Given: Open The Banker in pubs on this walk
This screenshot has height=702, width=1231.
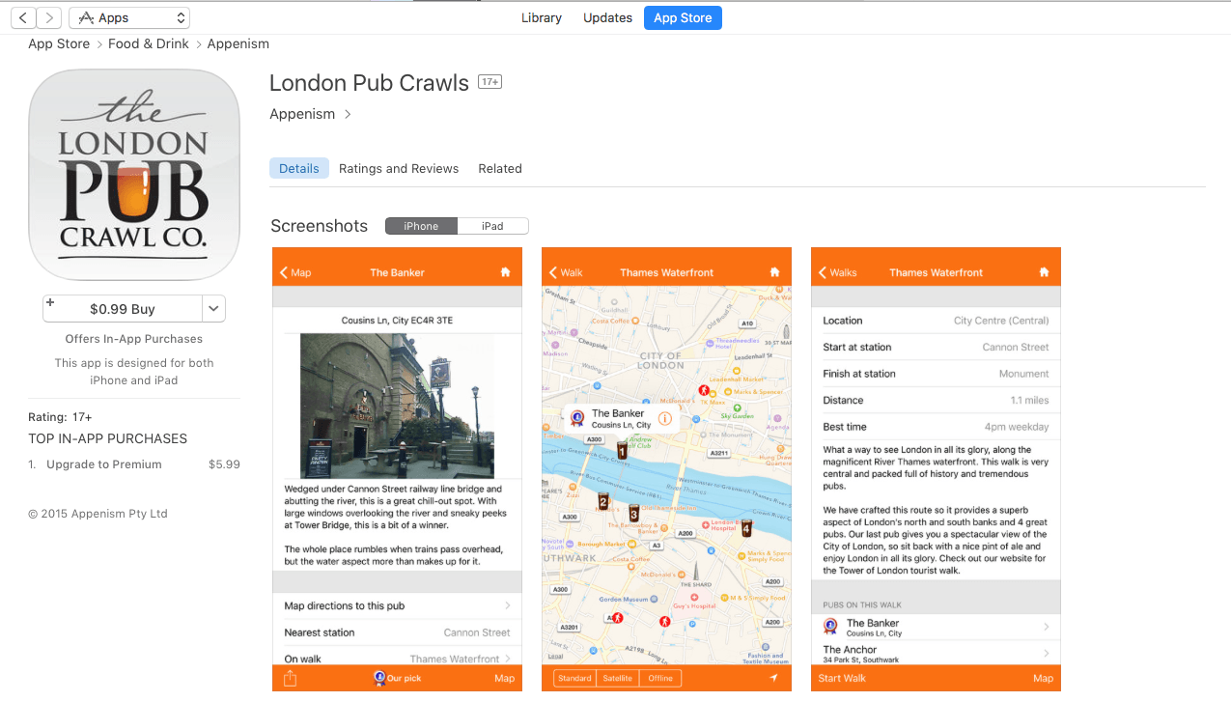Looking at the screenshot, I should [x=936, y=628].
